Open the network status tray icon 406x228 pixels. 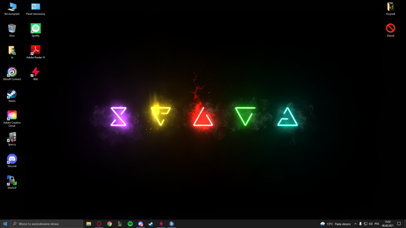(365, 224)
